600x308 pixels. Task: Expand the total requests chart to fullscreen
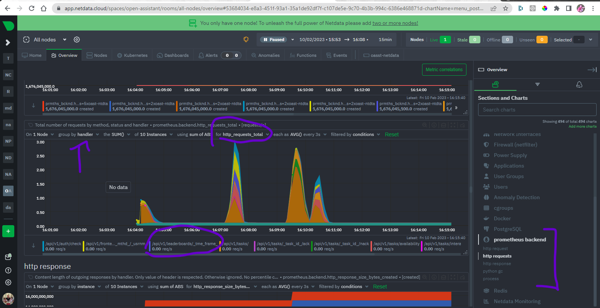click(x=453, y=125)
